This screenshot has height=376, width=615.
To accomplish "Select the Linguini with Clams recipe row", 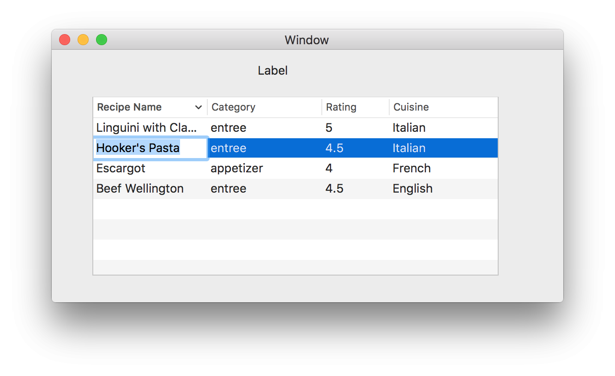I will point(146,128).
